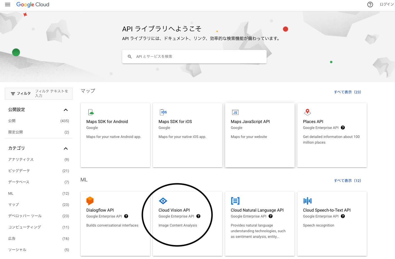The image size is (395, 259).
Task: Open Maps SDK for iOS title
Action: [x=175, y=122]
